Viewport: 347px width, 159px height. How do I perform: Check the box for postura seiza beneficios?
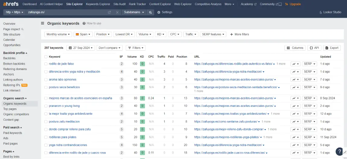click(46, 87)
